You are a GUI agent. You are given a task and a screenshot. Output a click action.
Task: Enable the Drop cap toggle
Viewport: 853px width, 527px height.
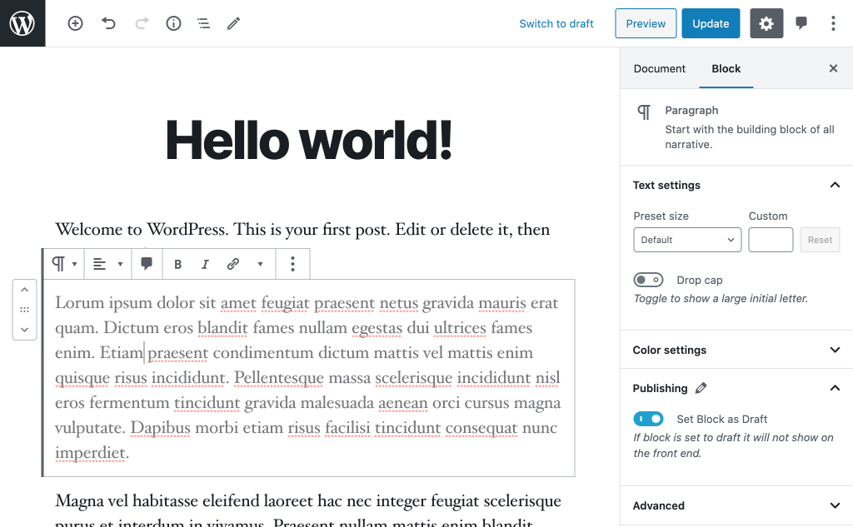(648, 280)
